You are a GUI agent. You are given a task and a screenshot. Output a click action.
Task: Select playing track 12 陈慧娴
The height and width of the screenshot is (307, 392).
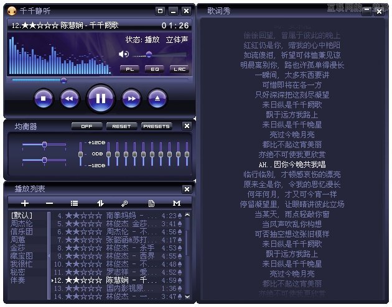[x=118, y=280]
